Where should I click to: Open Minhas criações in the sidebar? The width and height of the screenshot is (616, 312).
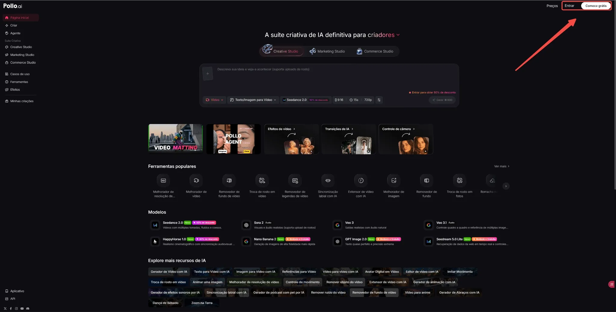21,101
